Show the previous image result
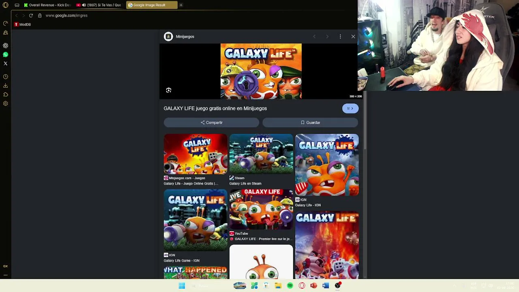The height and width of the screenshot is (292, 519). (x=314, y=36)
